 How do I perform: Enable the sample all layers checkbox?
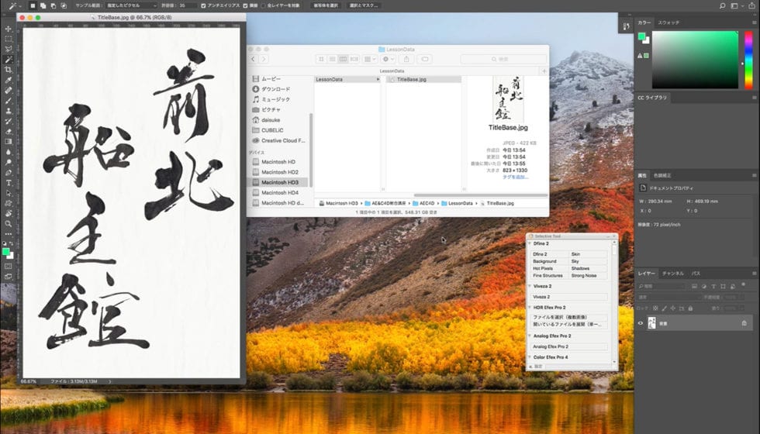pos(269,5)
